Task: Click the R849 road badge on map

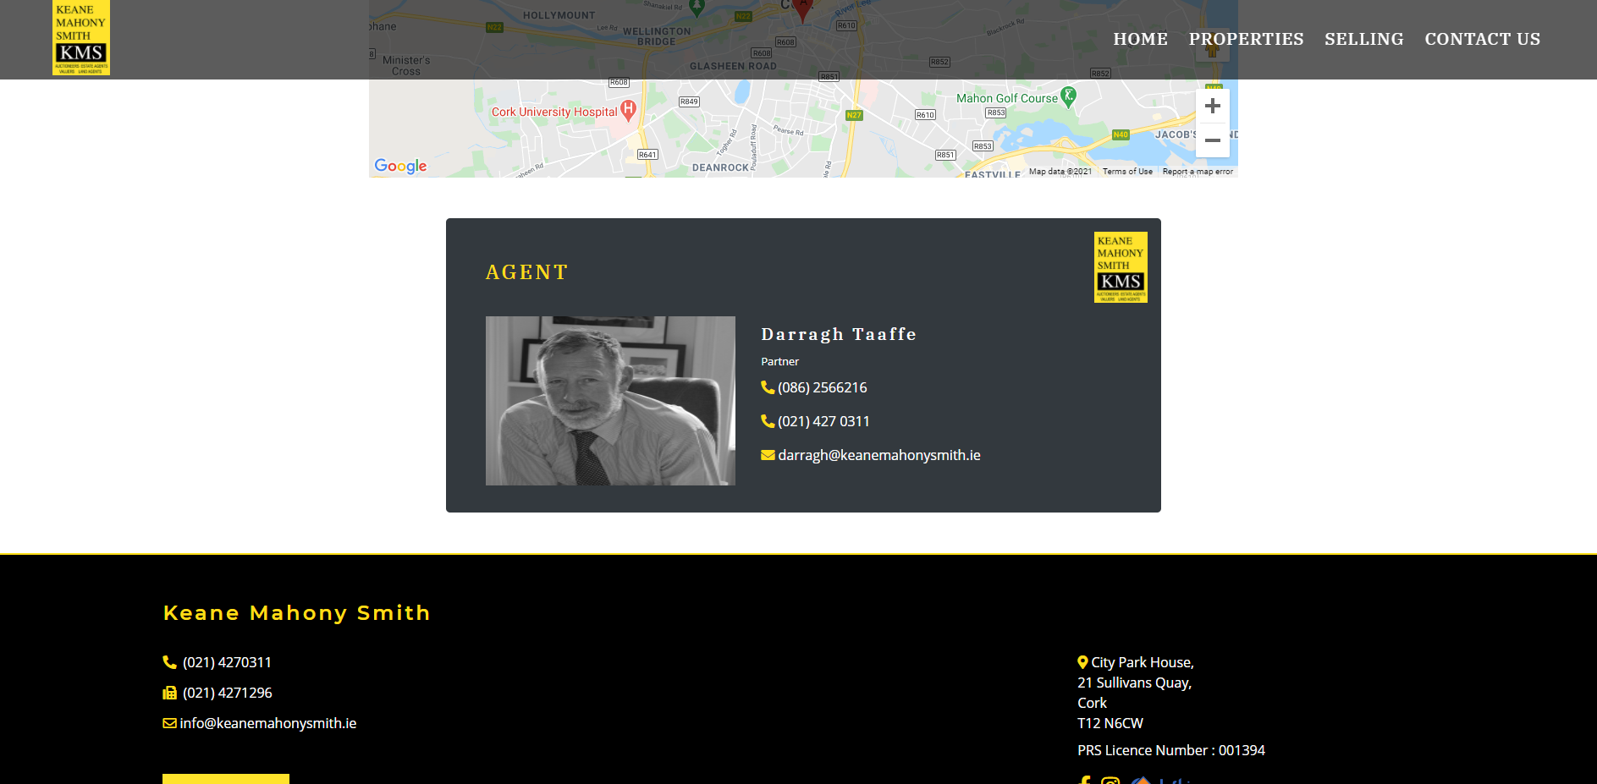Action: pos(689,101)
